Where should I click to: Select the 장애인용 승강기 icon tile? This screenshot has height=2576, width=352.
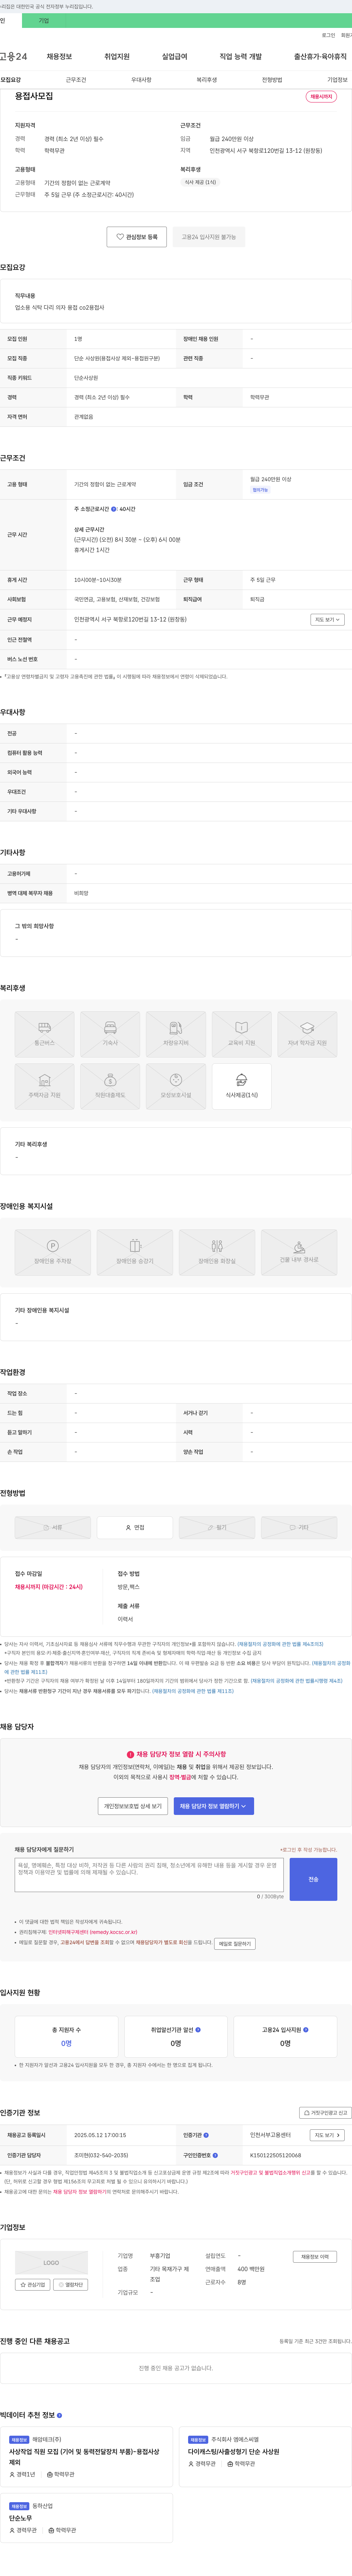tap(135, 1252)
